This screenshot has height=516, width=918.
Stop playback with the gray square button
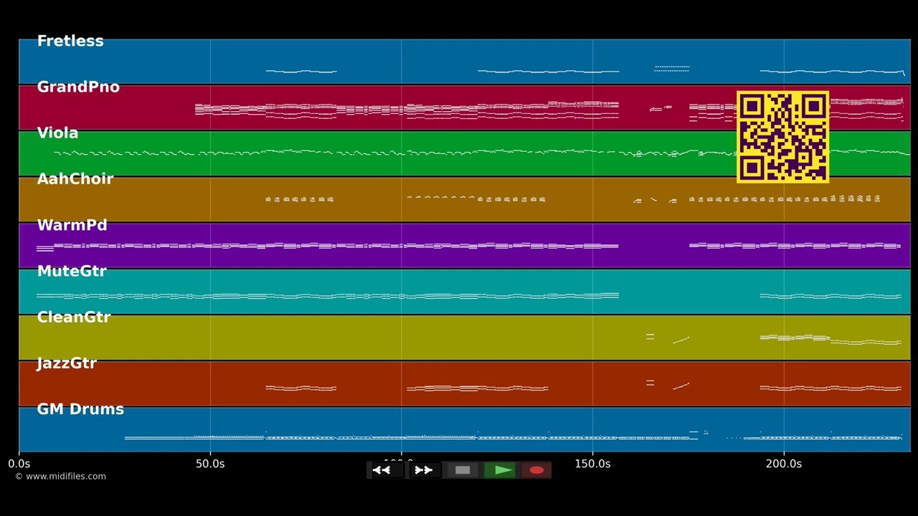[463, 470]
